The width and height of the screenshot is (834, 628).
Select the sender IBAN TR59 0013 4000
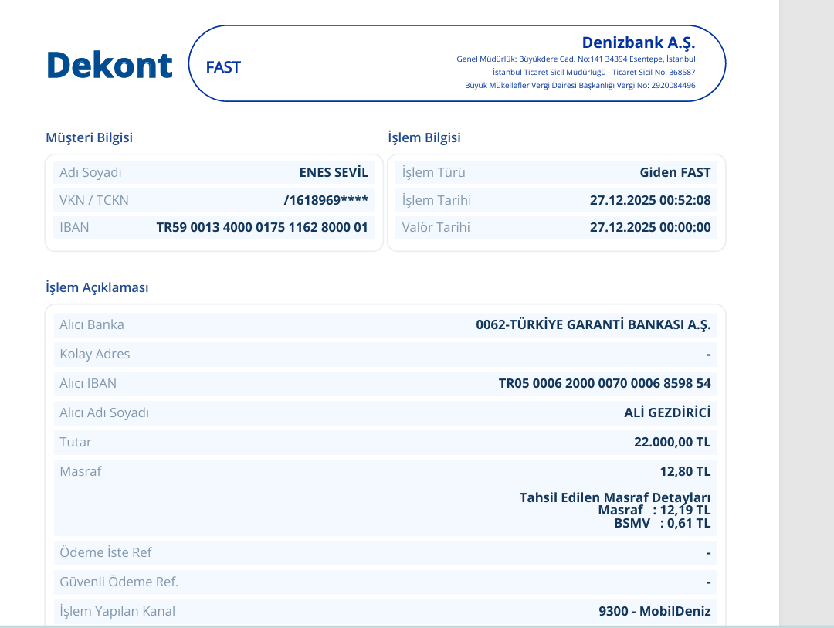point(263,227)
